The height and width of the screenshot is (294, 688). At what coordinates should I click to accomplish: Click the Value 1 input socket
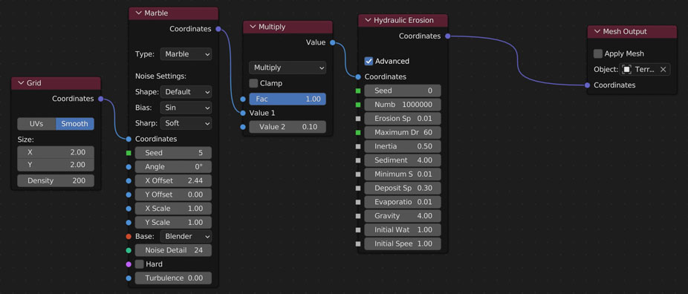tap(243, 113)
